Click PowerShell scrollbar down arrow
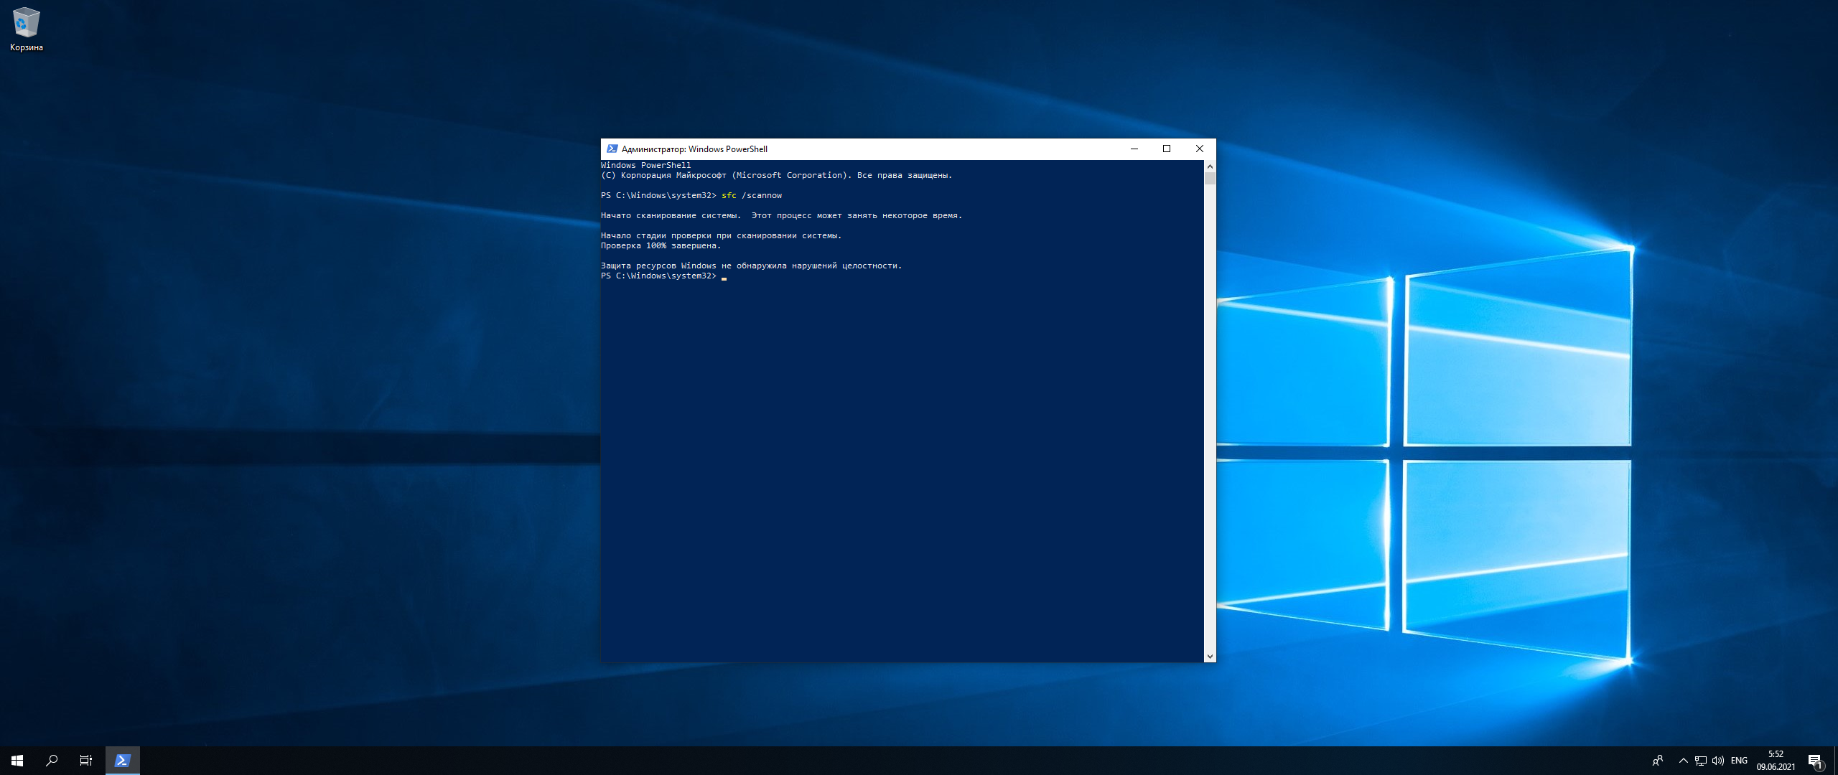 1210,656
